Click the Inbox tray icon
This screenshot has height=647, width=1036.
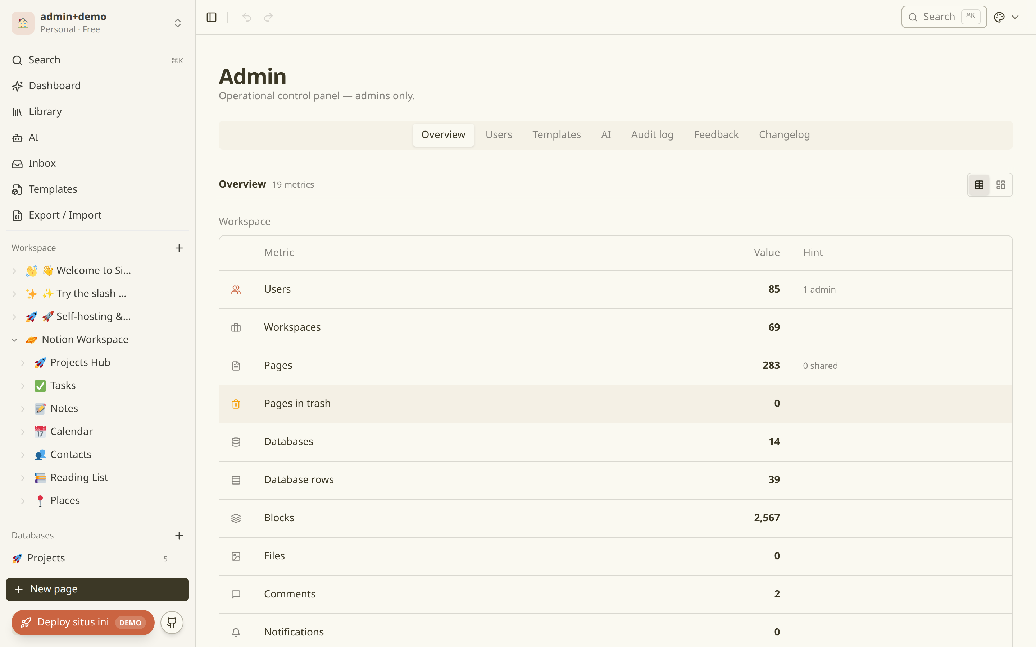(17, 164)
